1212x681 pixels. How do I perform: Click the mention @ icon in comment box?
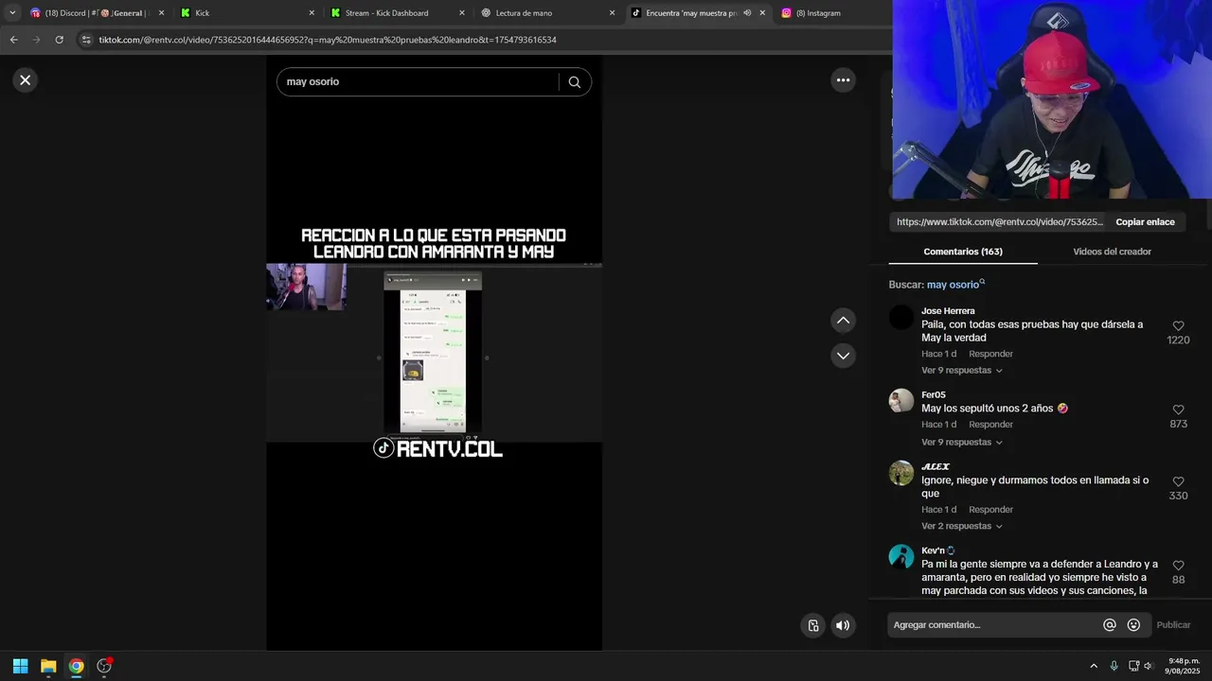coord(1110,625)
